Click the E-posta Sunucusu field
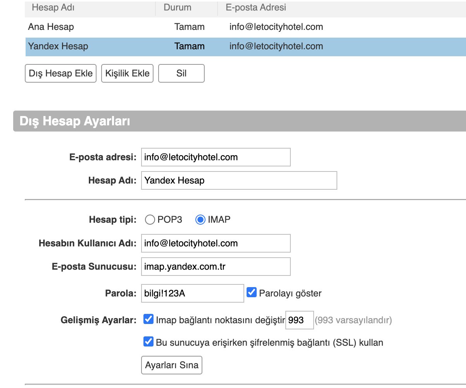The width and height of the screenshot is (466, 388). pos(216,267)
